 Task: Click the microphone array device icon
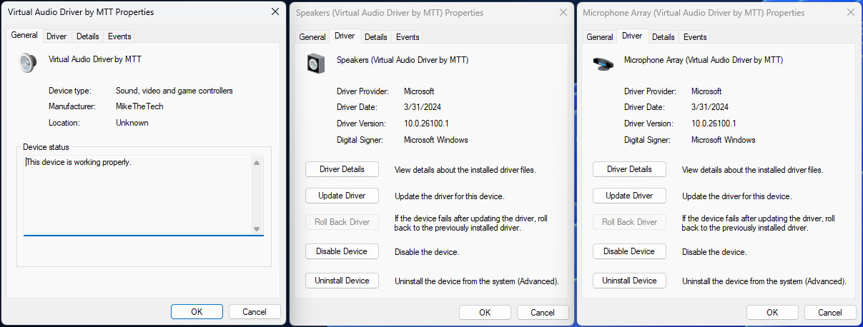pyautogui.click(x=603, y=64)
